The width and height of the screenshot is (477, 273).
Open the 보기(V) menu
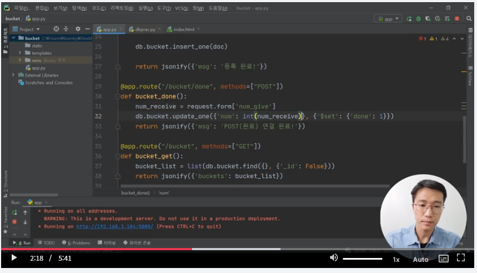click(60, 8)
